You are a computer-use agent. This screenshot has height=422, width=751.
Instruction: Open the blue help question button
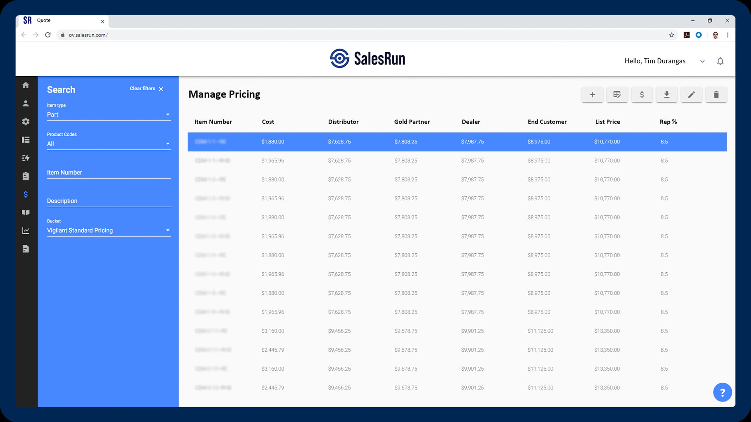[x=722, y=392]
